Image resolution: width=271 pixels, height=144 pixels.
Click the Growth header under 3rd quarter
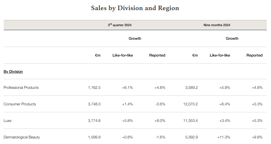(x=135, y=38)
